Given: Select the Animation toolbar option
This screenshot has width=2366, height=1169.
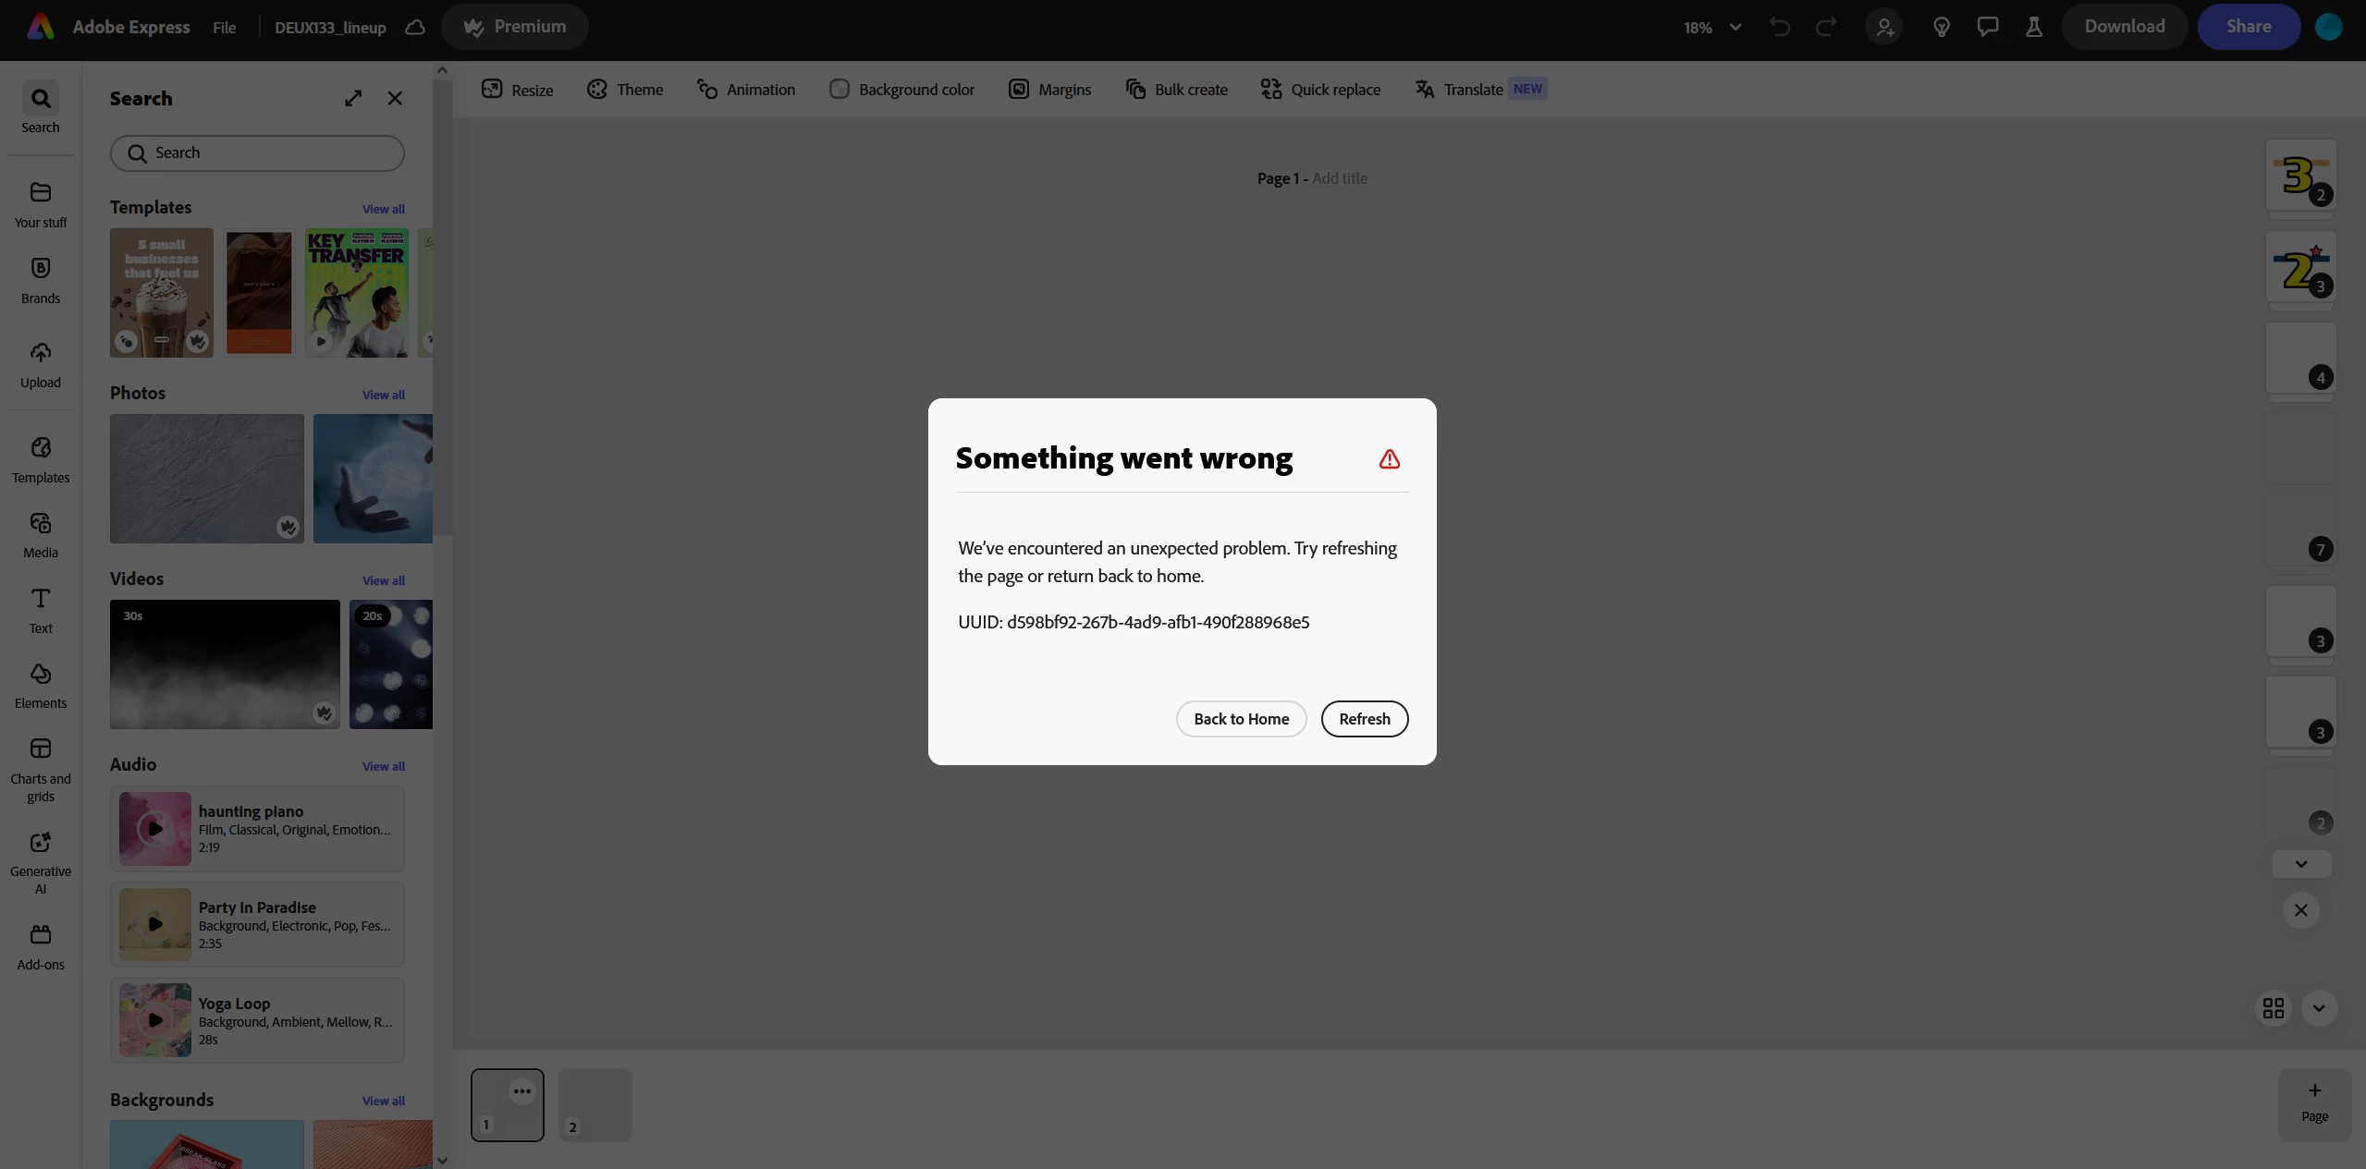Looking at the screenshot, I should 745,90.
